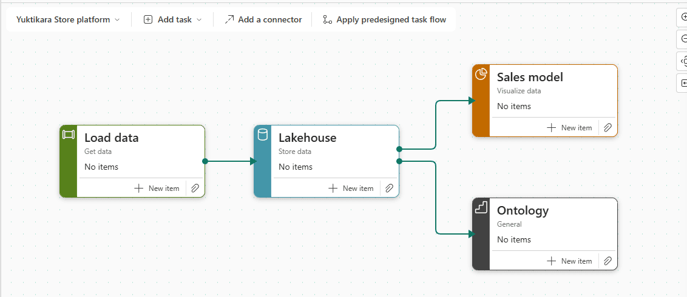Viewport: 687px width, 297px height.
Task: Click the connector arrow icon
Action: (x=229, y=19)
